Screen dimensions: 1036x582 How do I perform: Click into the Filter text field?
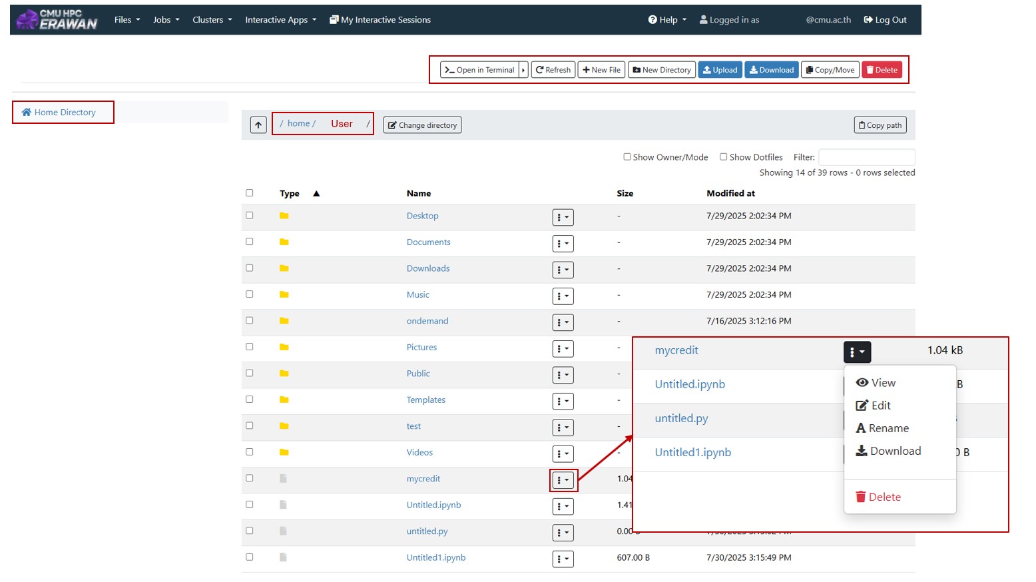(866, 157)
